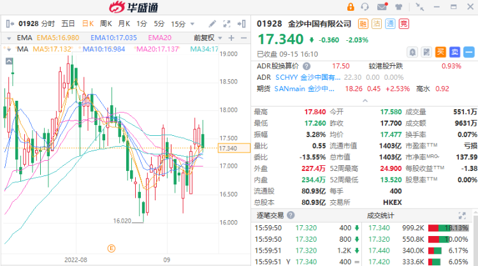Zoom out the chart with minus icon
This screenshot has width=478, height=266.
pos(243,38)
